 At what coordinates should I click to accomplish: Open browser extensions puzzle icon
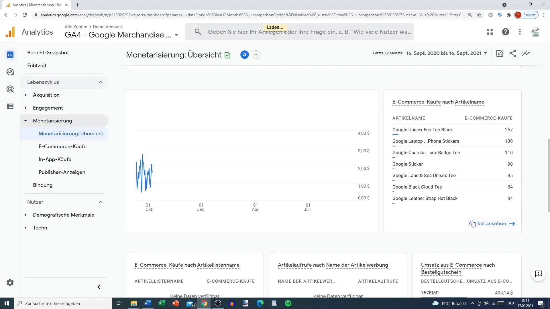[x=509, y=15]
